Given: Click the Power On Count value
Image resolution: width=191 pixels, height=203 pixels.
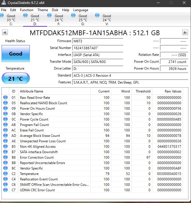Looking at the screenshot, I should click(x=174, y=62).
